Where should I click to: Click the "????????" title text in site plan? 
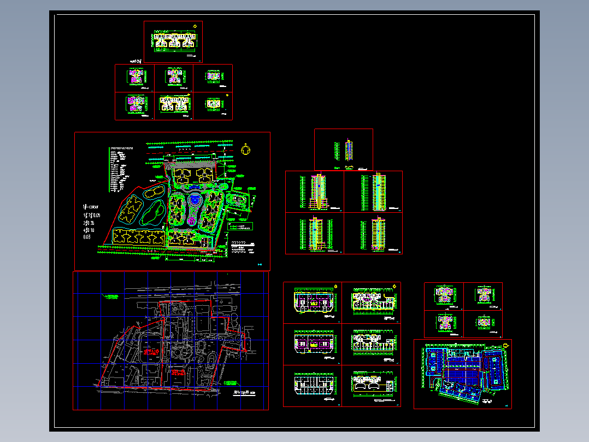pyautogui.click(x=238, y=243)
